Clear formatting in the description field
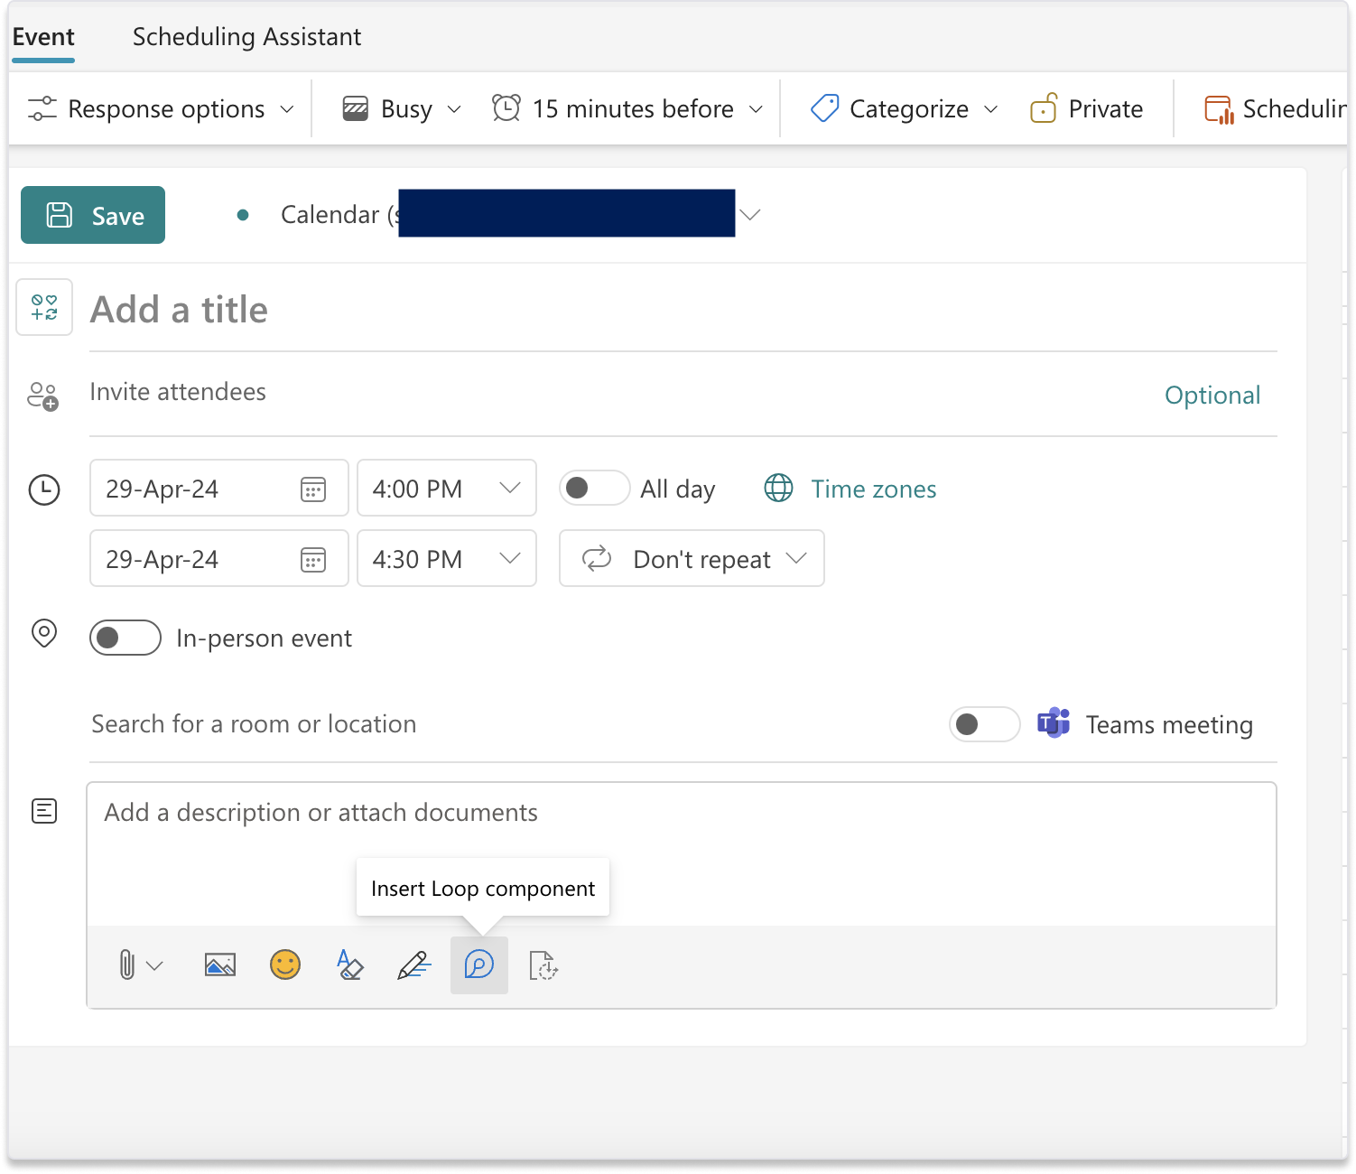Screen dimensions: 1356x1174 click(x=349, y=965)
